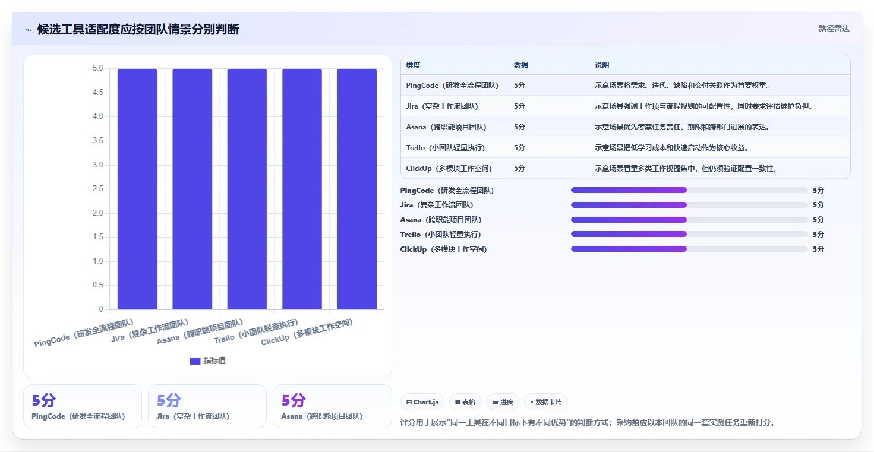Click the Jira label in progress list
This screenshot has height=452, width=874.
click(437, 205)
